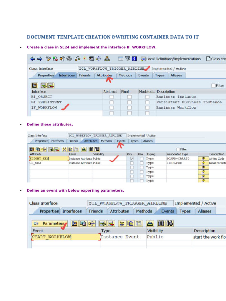Screen dimensions: 226x301
Task: Click delete row icon in Events toolbar
Action: (111, 223)
